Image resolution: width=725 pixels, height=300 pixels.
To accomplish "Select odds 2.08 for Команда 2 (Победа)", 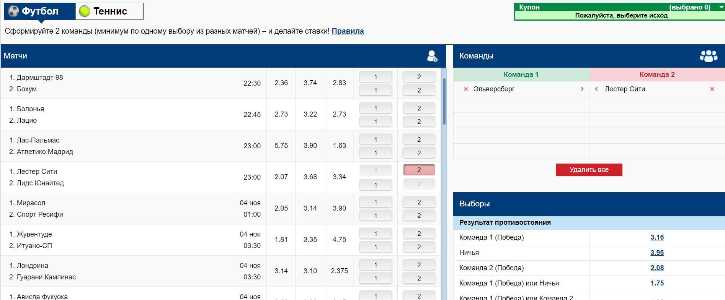I will (x=657, y=268).
